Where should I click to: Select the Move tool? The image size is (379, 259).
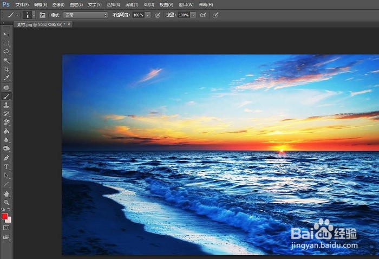(6, 34)
